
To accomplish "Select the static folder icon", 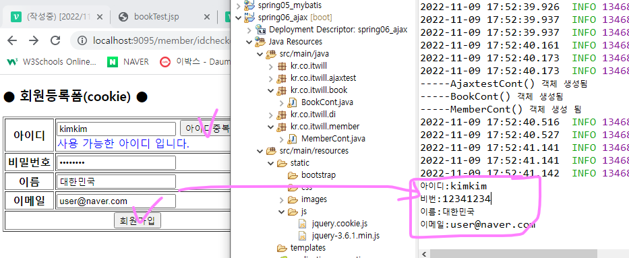I will pos(282,163).
